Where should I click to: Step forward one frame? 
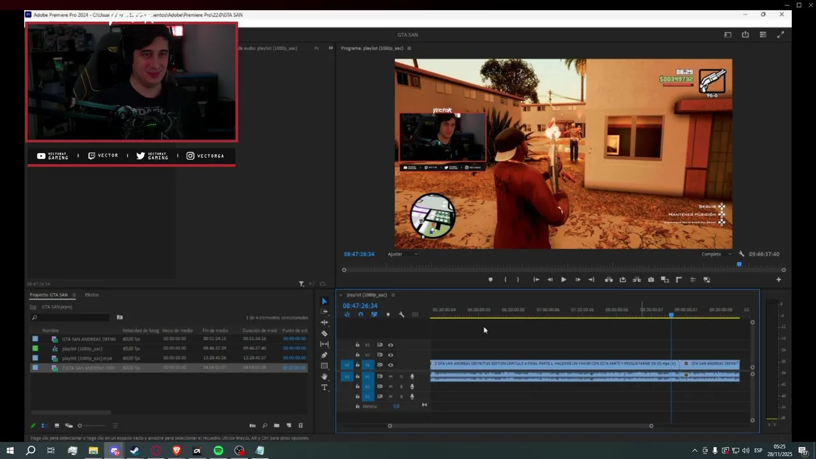click(x=578, y=280)
